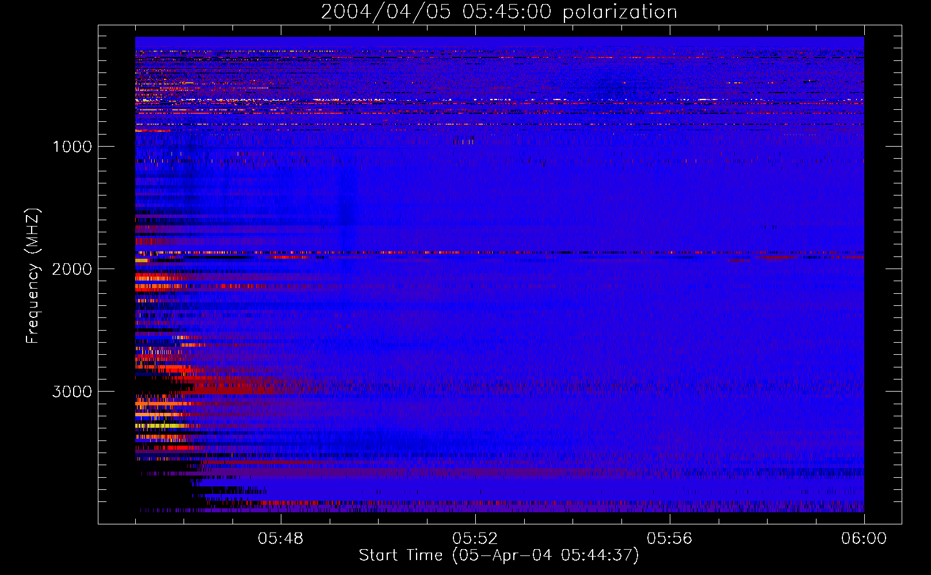
Task: Click the 3000 frequency tick label
Action: (x=72, y=392)
